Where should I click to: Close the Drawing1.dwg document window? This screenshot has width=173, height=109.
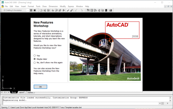(x=171, y=7)
